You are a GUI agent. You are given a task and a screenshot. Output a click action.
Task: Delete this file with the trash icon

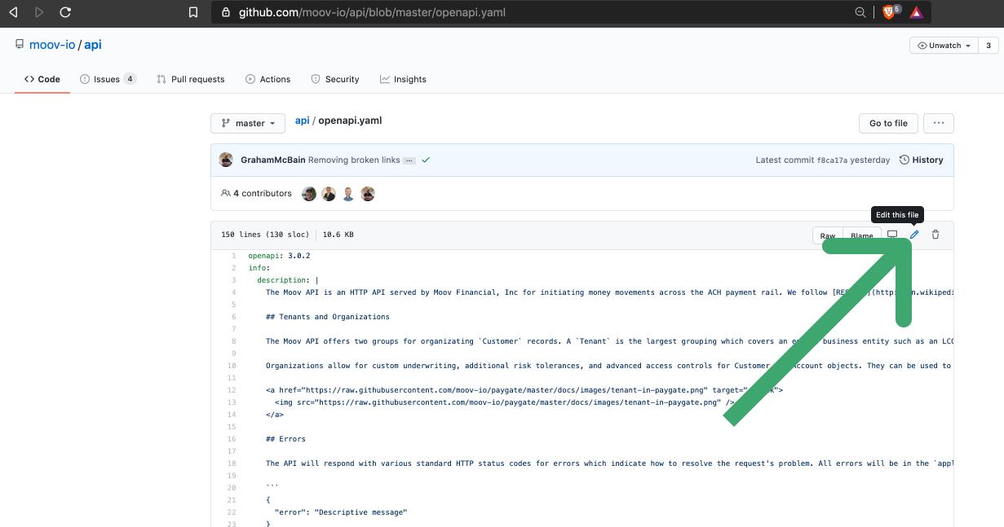coord(935,235)
